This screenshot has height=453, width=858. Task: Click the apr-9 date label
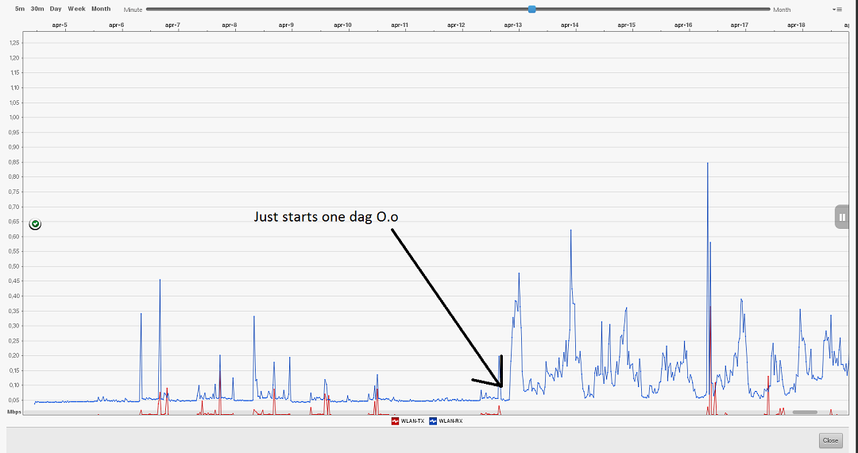286,25
